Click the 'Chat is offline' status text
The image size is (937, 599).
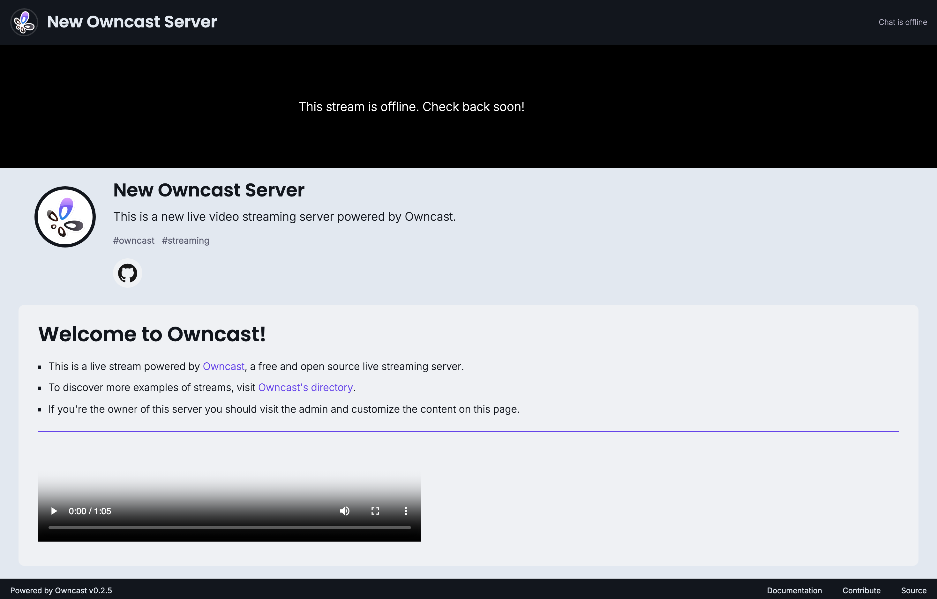[902, 22]
